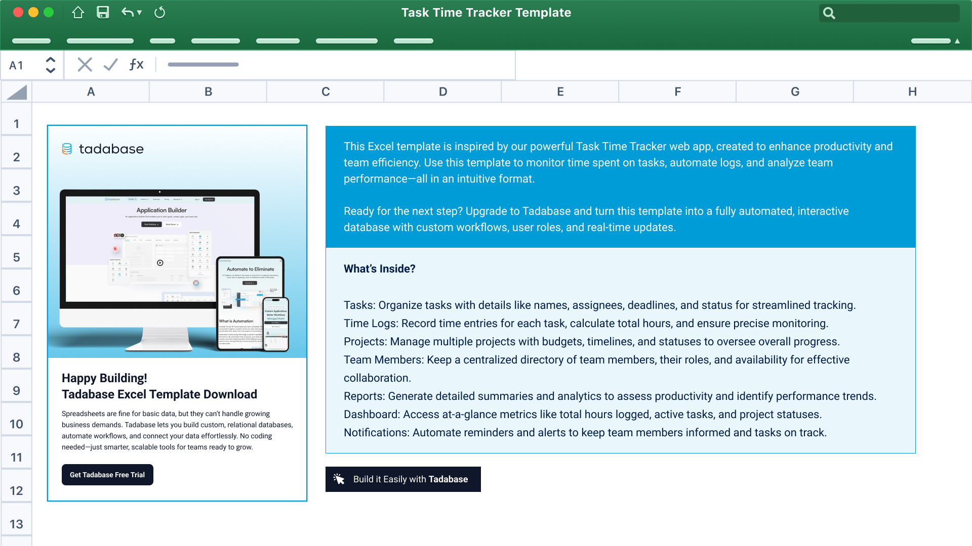This screenshot has width=972, height=546.
Task: Click the last ribbon tab placeholder before gap
Action: coord(414,41)
